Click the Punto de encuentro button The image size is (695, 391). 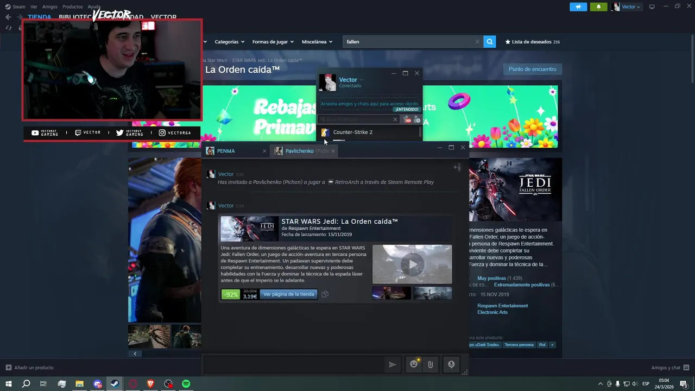[x=532, y=69]
